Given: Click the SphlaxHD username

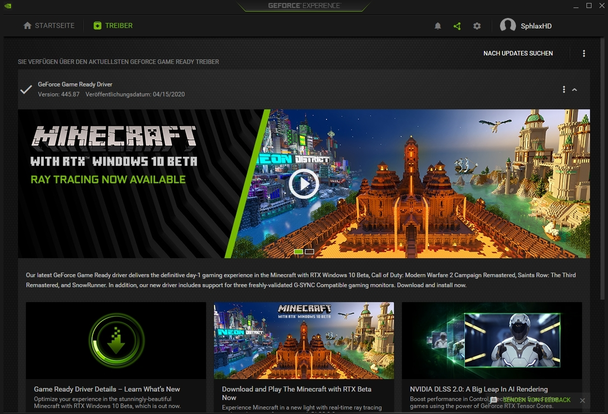Looking at the screenshot, I should [536, 26].
